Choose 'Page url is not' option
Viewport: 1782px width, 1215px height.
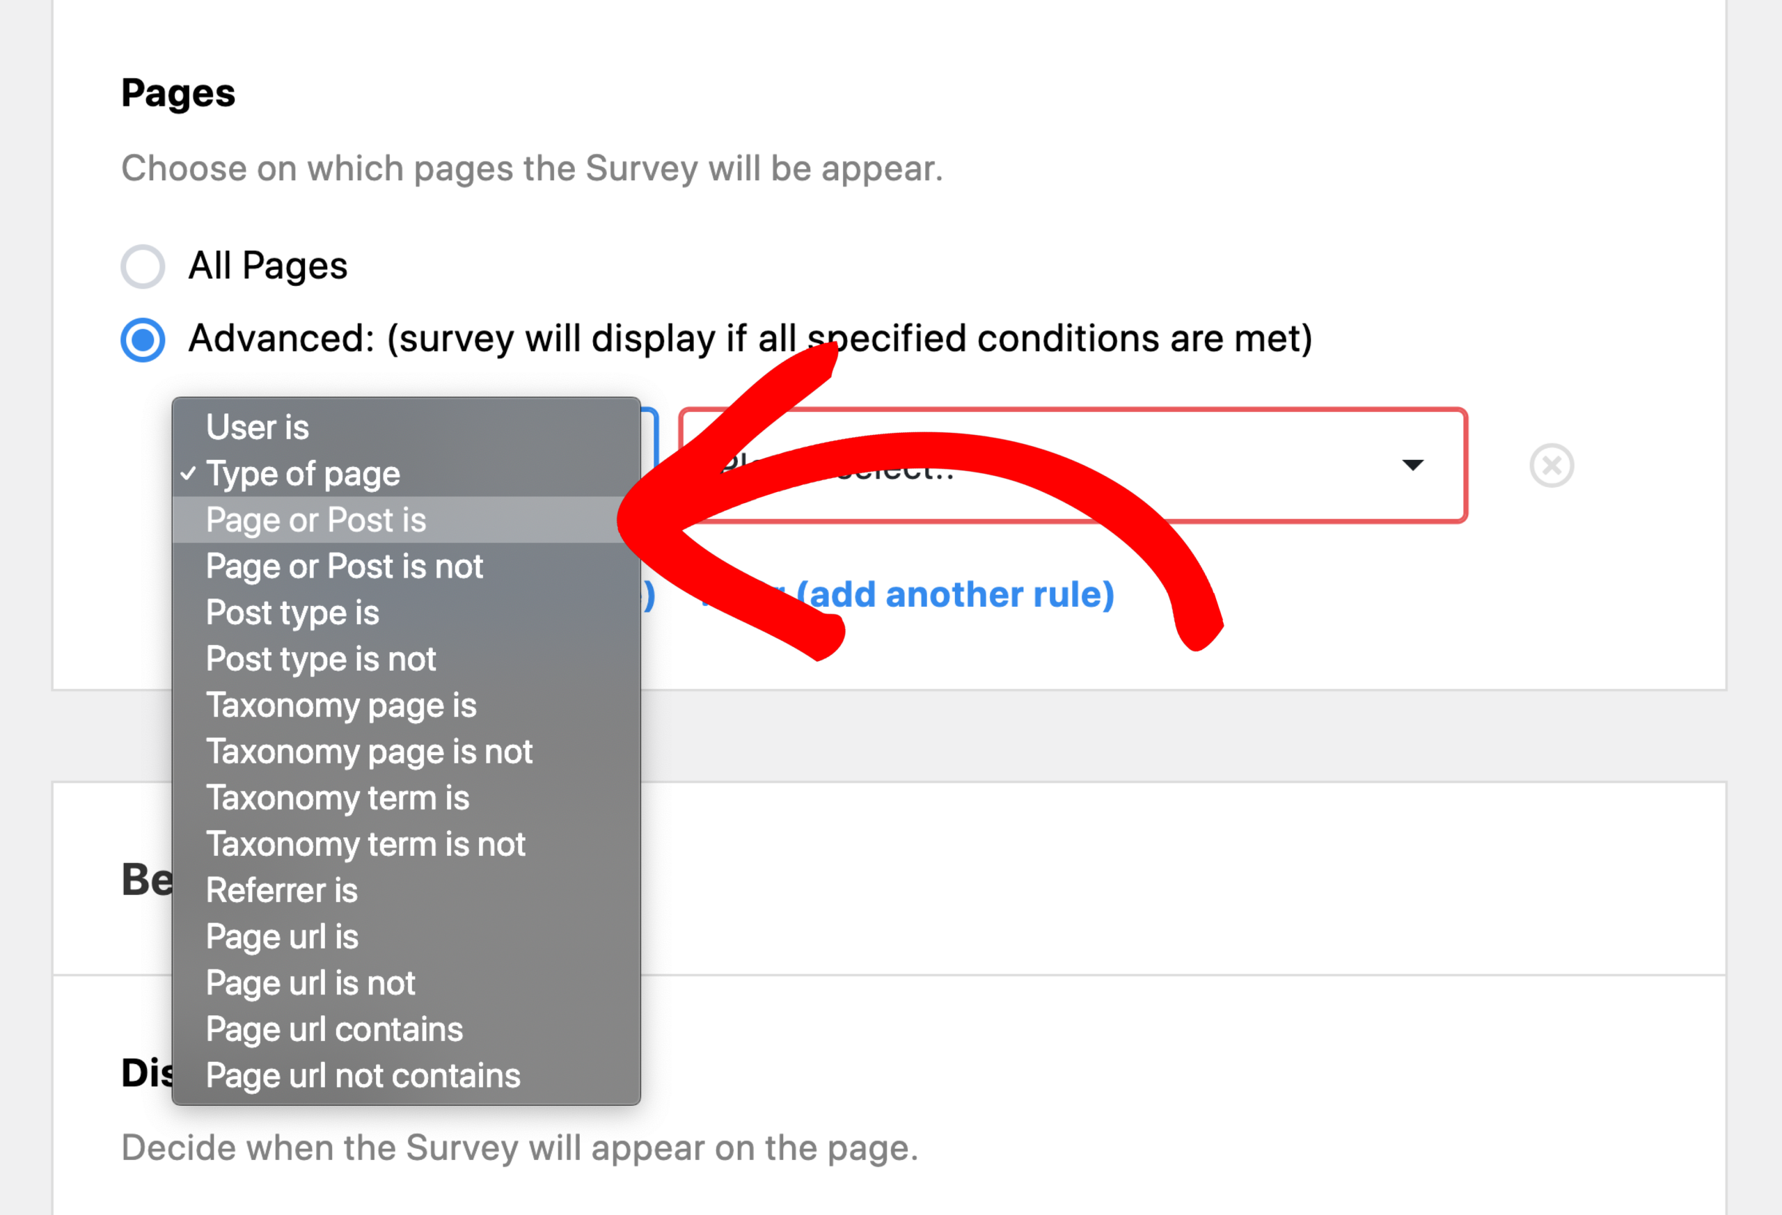pos(407,983)
